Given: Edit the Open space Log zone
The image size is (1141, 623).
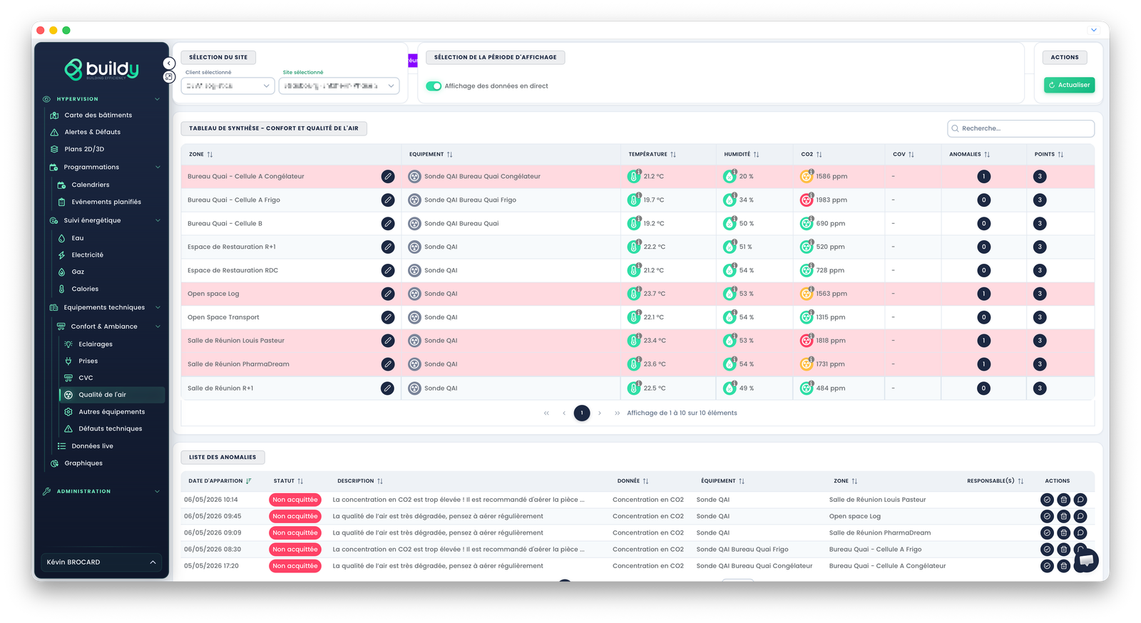Looking at the screenshot, I should [387, 294].
